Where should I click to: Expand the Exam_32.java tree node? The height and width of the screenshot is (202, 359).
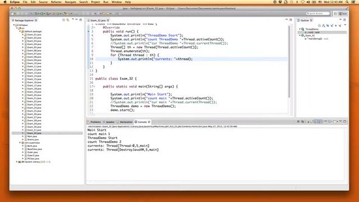(x=22, y=133)
